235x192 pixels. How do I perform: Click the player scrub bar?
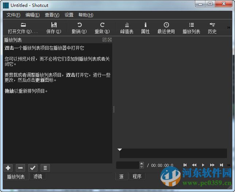[173, 153]
